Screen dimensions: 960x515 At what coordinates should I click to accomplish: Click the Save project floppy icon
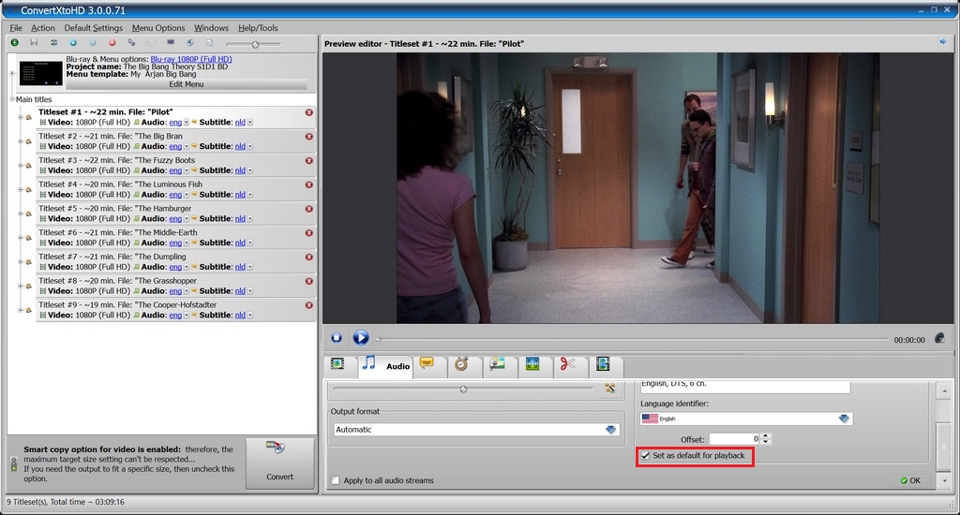34,42
